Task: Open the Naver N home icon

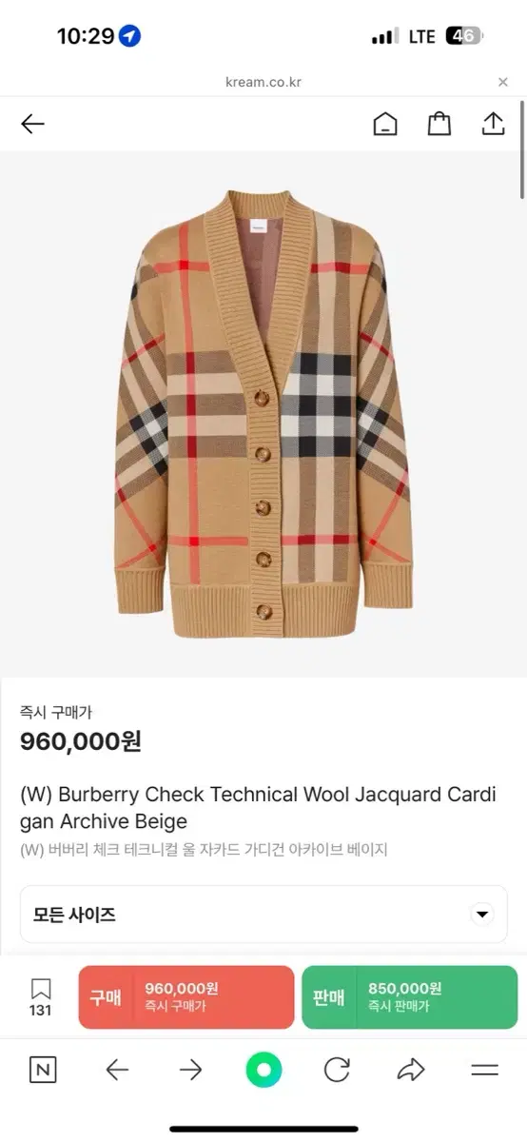Action: tap(43, 1071)
